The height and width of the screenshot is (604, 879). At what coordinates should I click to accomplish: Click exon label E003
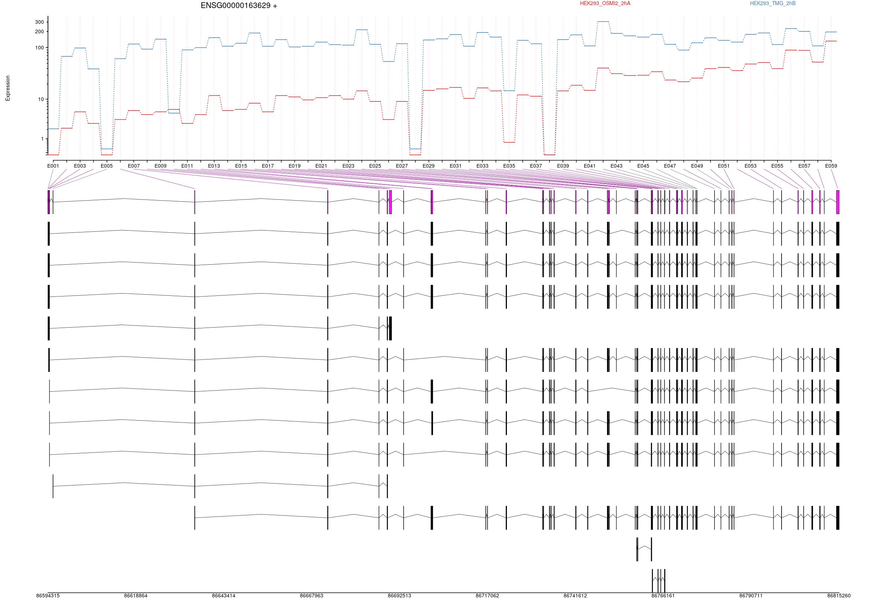80,166
